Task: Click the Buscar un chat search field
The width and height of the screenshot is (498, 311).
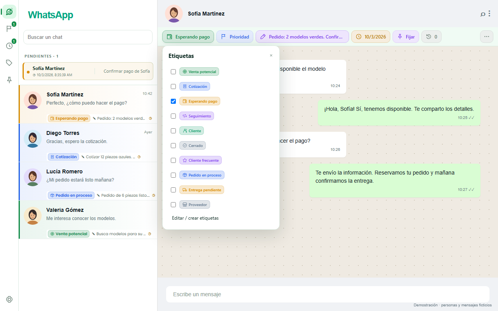Action: 88,37
